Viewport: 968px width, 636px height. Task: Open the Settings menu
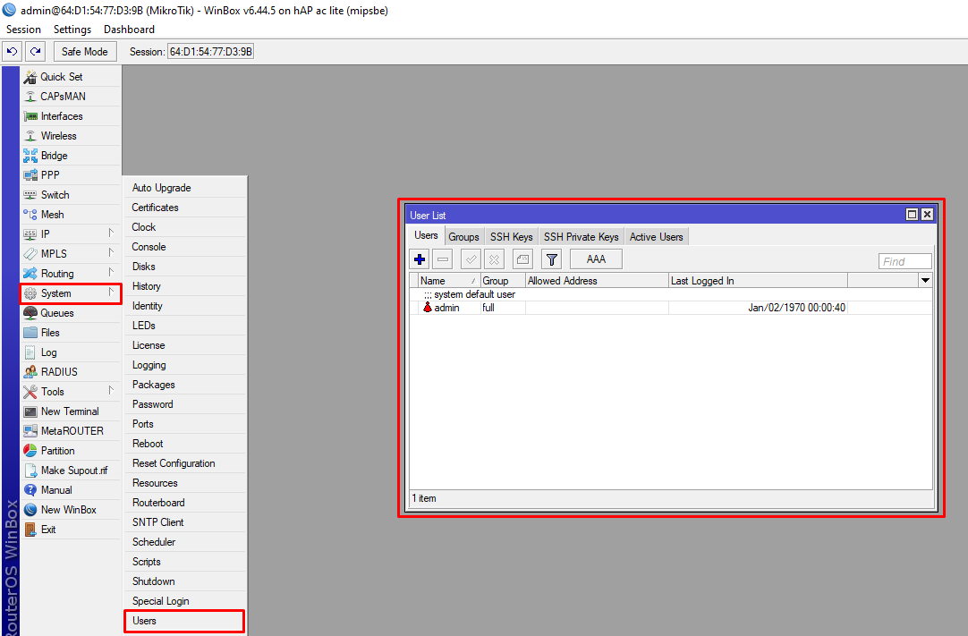point(72,30)
